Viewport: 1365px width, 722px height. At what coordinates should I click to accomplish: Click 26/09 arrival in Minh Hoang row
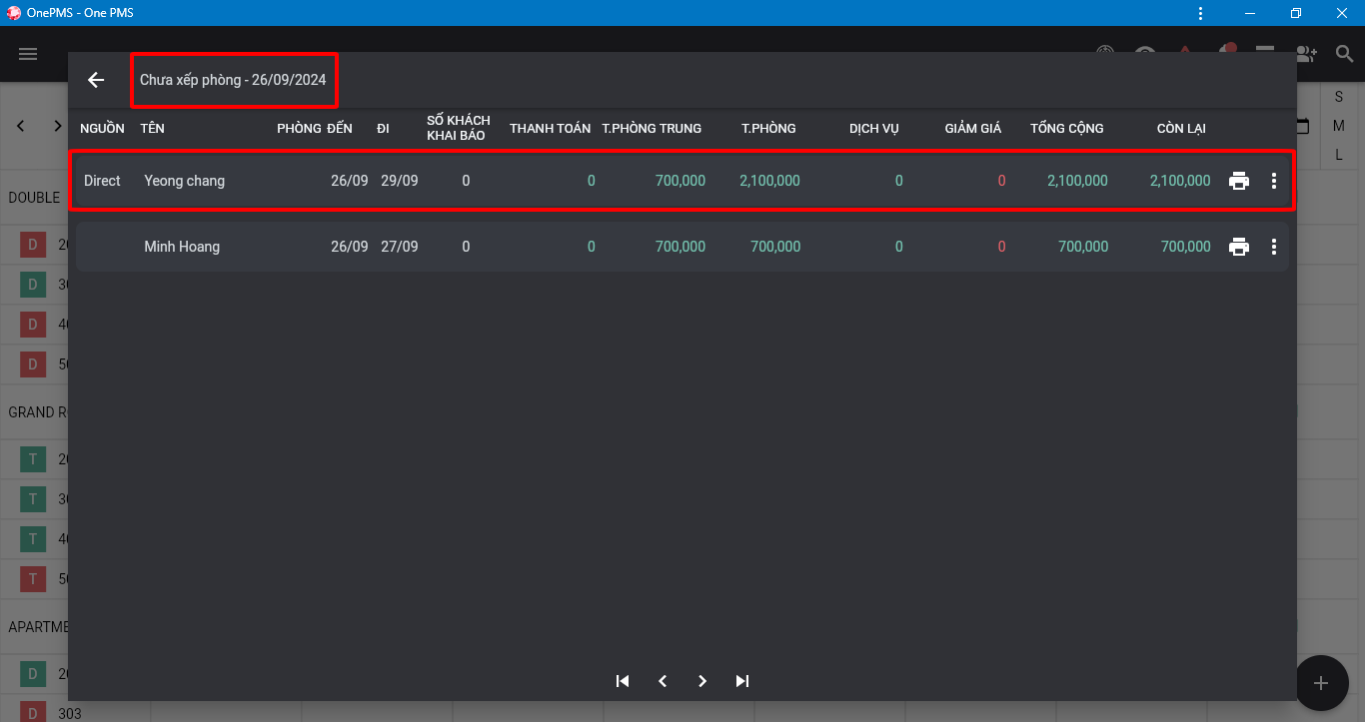[x=350, y=247]
